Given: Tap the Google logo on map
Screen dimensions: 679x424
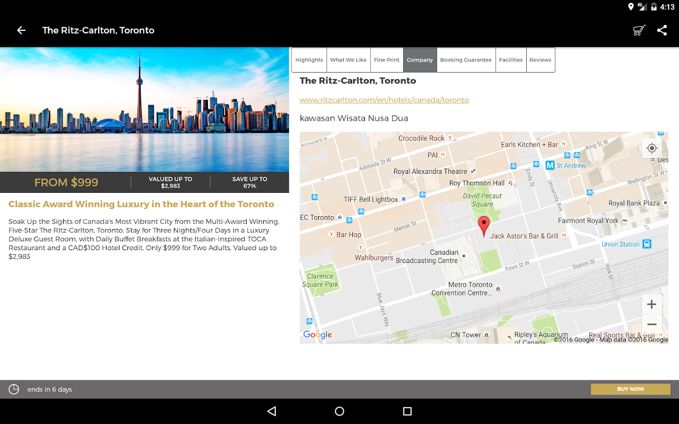Looking at the screenshot, I should coord(318,334).
